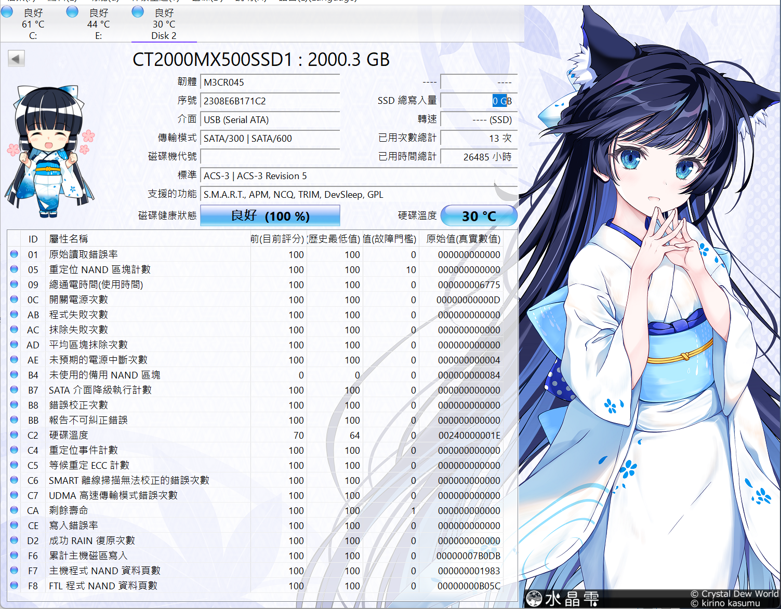Click the status orb for 09 總通電時間
781x609 pixels.
point(14,285)
